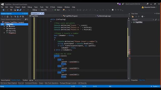Click the split editor icon above the scrollbar
This screenshot has width=161, height=90.
[x=129, y=18]
